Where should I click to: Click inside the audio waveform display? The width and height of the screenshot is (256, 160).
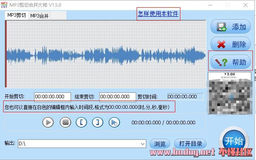click(105, 54)
